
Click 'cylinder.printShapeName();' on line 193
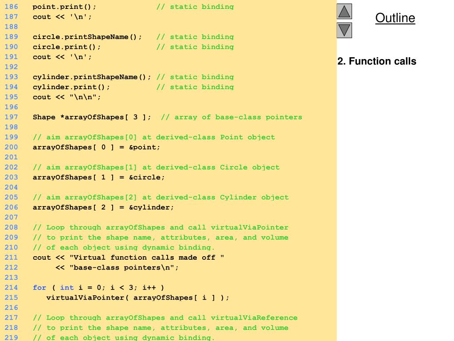click(92, 77)
